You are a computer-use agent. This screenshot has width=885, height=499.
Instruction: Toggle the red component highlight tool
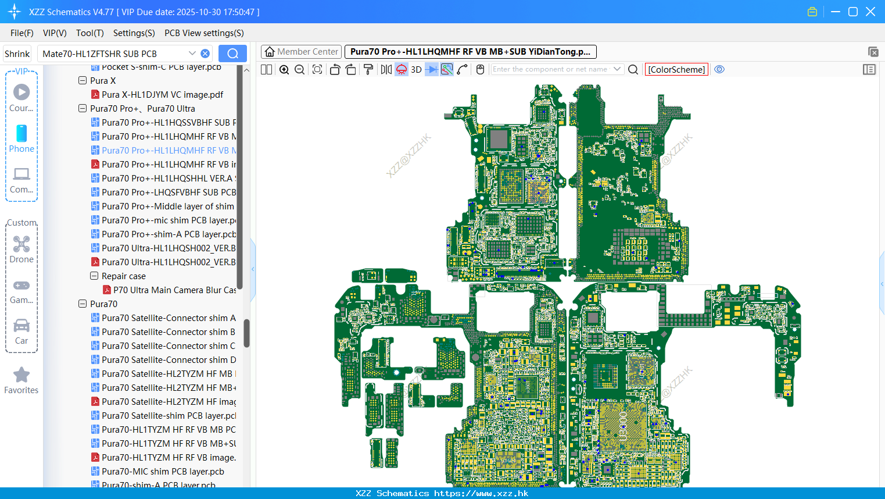[x=402, y=69]
